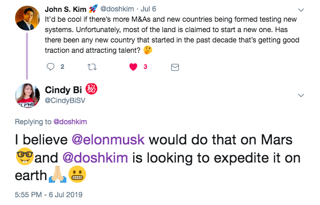Image resolution: width=320 pixels, height=205 pixels.
Task: Click the rocket emoji next to John S. Kim
Action: (93, 9)
